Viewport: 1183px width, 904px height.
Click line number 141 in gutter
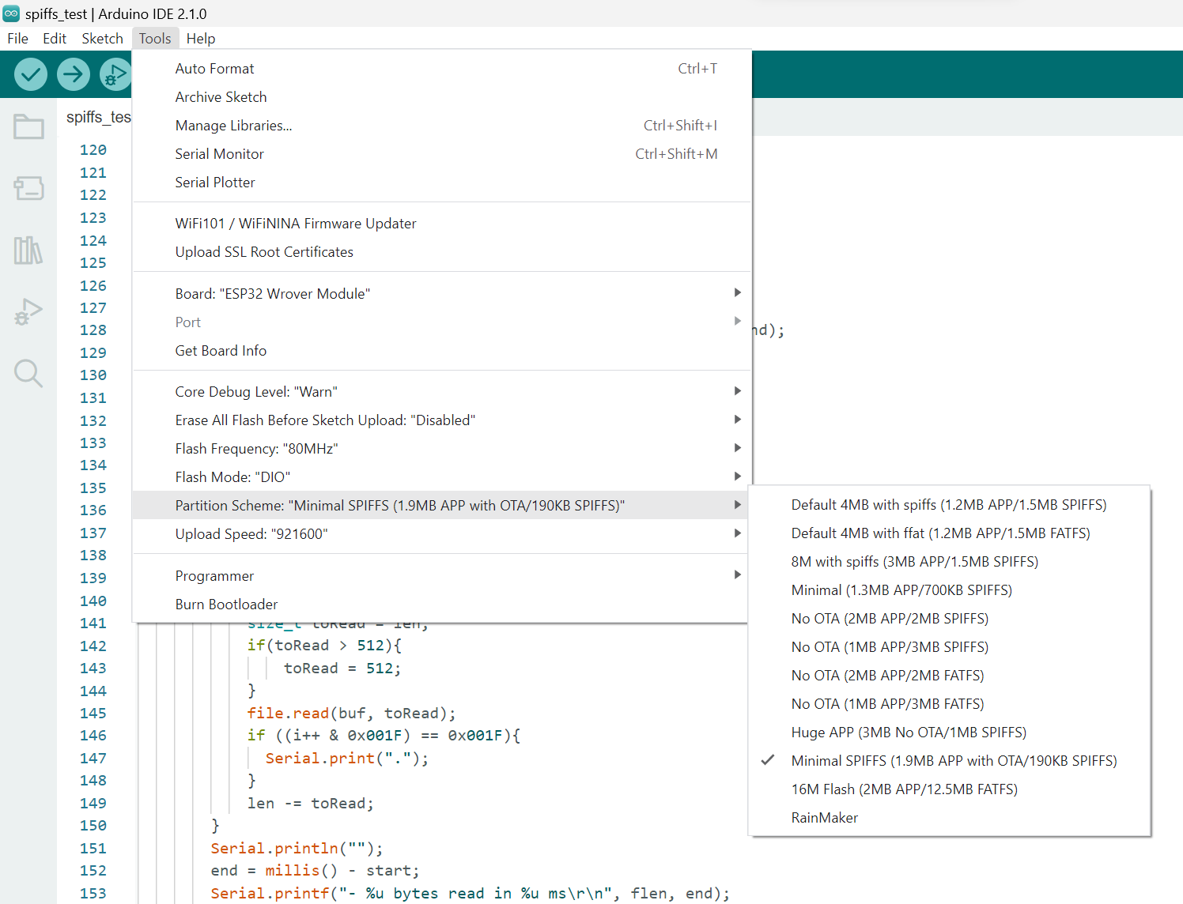click(93, 623)
